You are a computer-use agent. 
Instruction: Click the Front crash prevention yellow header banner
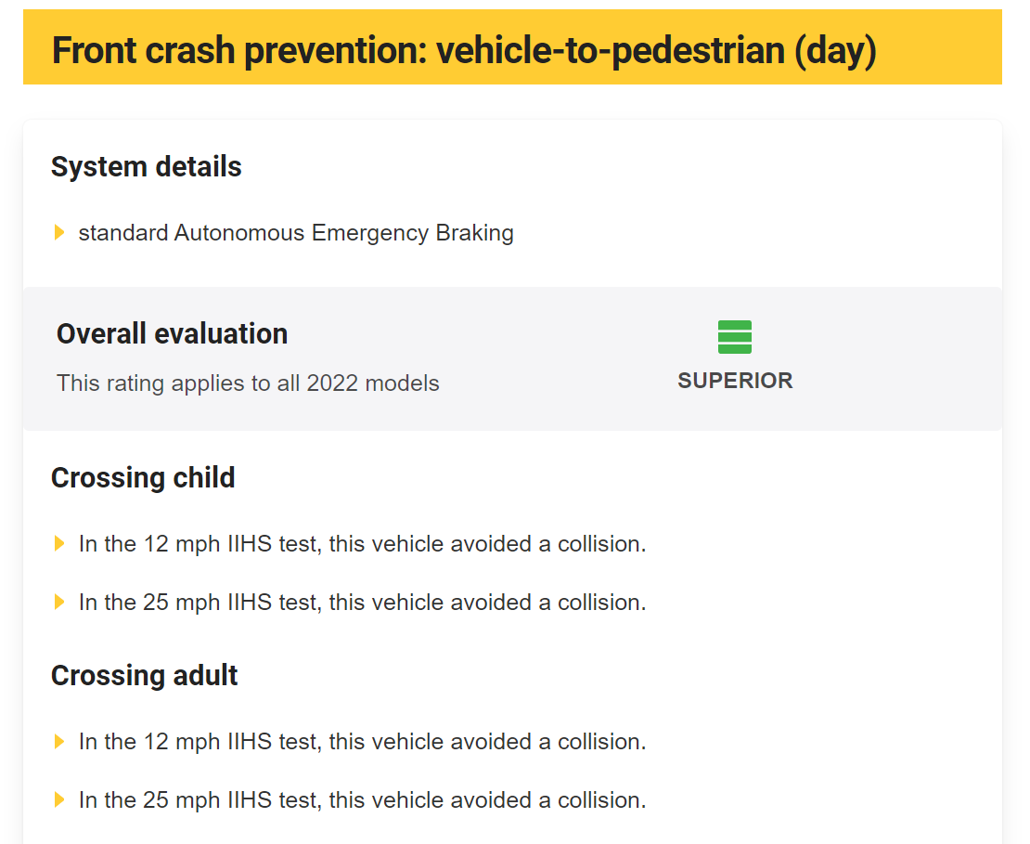[512, 46]
